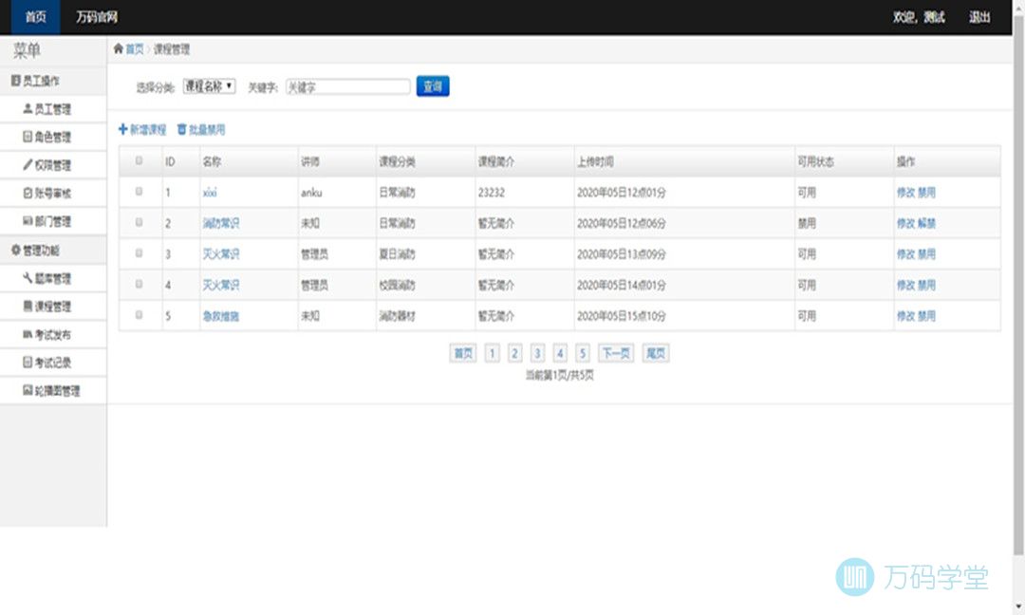Image resolution: width=1025 pixels, height=615 pixels.
Task: Click the 当前第1页/共5页 page status text
Action: tap(560, 375)
